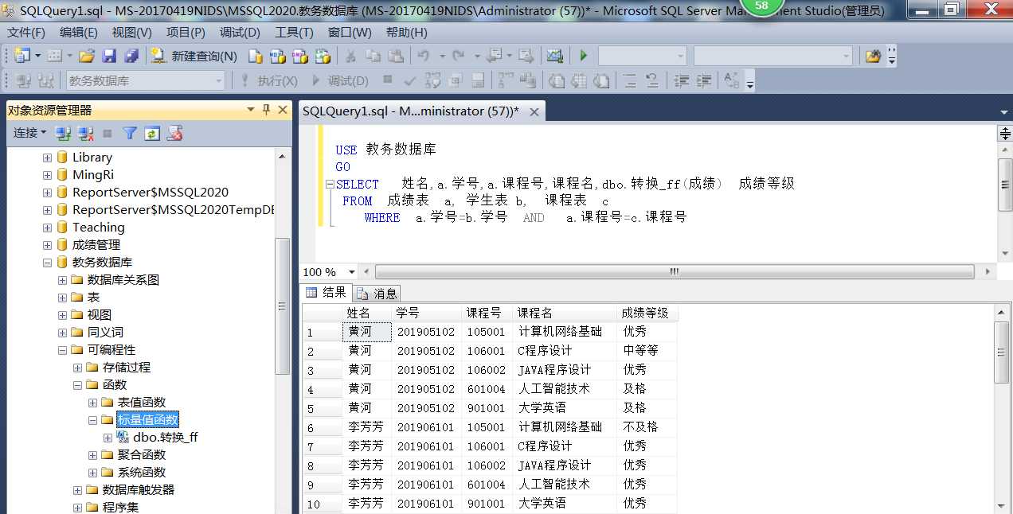Viewport: 1013px width, 514px height.
Task: Comment out selected lines icon
Action: [x=629, y=80]
